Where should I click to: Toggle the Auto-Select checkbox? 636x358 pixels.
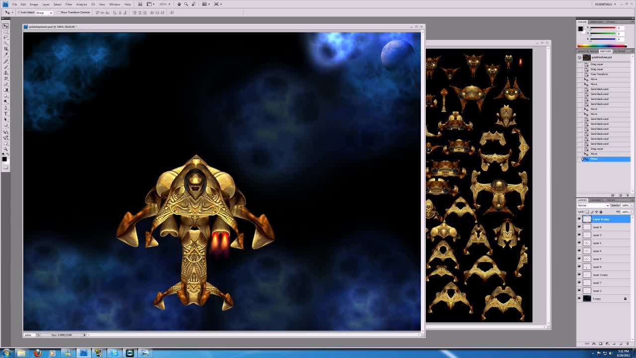click(x=19, y=12)
